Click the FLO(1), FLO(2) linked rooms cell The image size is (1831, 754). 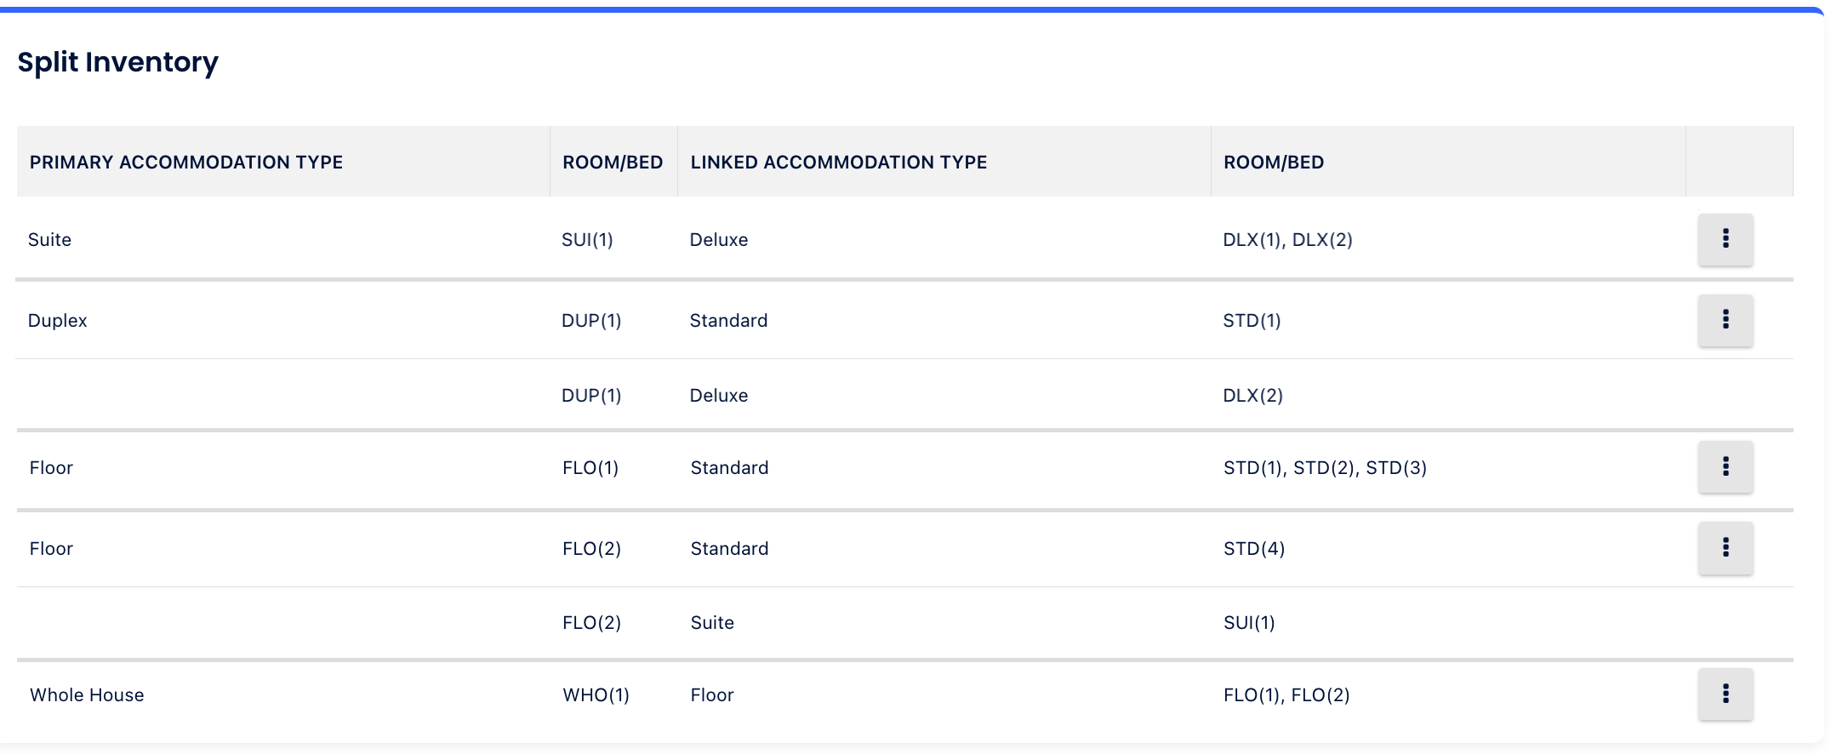pyautogui.click(x=1286, y=695)
